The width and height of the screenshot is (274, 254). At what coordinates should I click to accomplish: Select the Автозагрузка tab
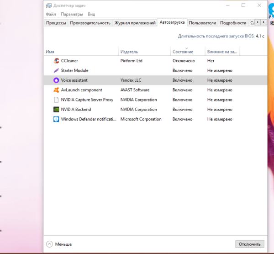pos(172,22)
